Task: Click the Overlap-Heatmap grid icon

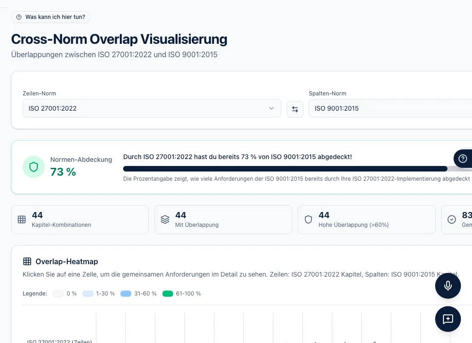Action: 27,261
